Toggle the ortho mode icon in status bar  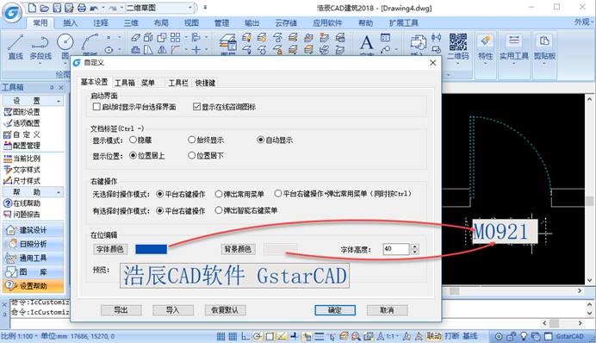pyautogui.click(x=245, y=336)
